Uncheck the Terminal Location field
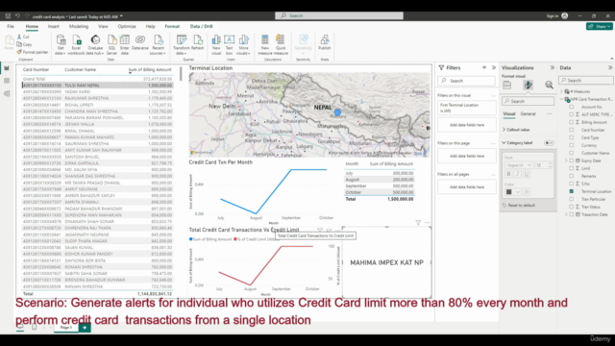Image resolution: width=615 pixels, height=346 pixels. 572,191
